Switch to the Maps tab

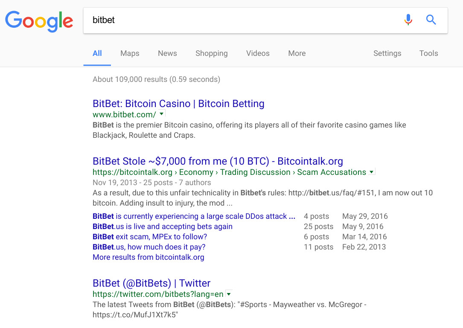(130, 53)
